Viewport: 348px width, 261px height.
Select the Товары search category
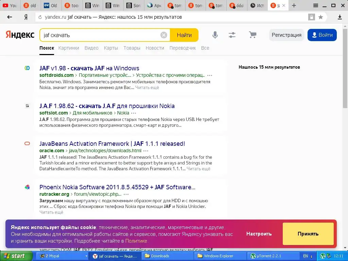[132, 48]
